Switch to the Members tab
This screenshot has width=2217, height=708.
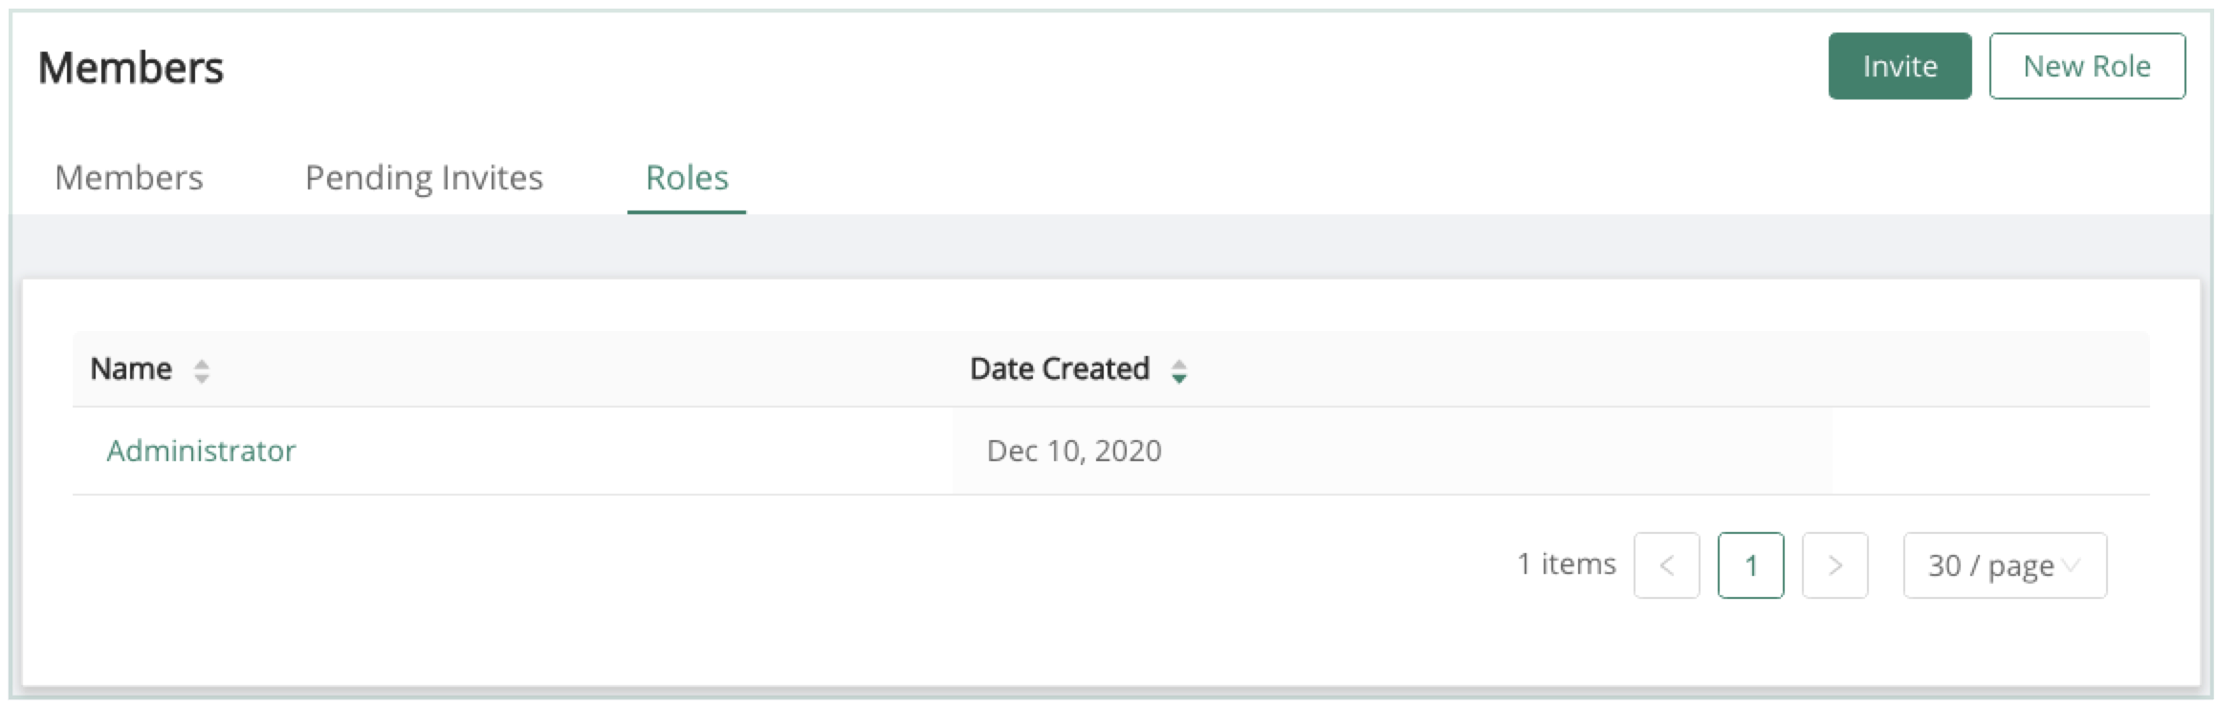129,178
